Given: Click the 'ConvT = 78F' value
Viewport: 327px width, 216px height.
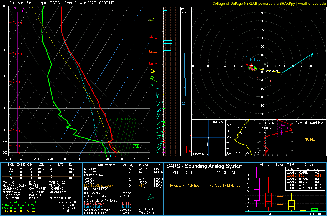Looking at the screenshot, I should coord(37,189).
